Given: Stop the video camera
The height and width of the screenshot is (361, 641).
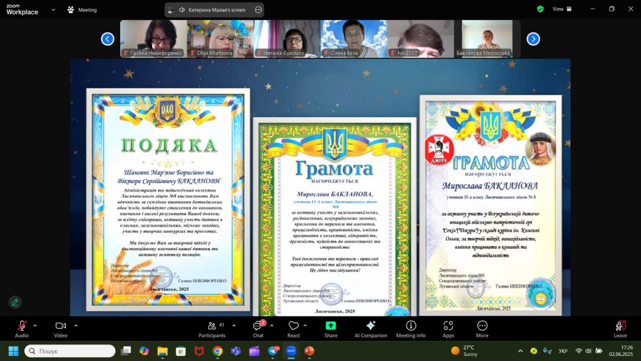Looking at the screenshot, I should point(60,327).
